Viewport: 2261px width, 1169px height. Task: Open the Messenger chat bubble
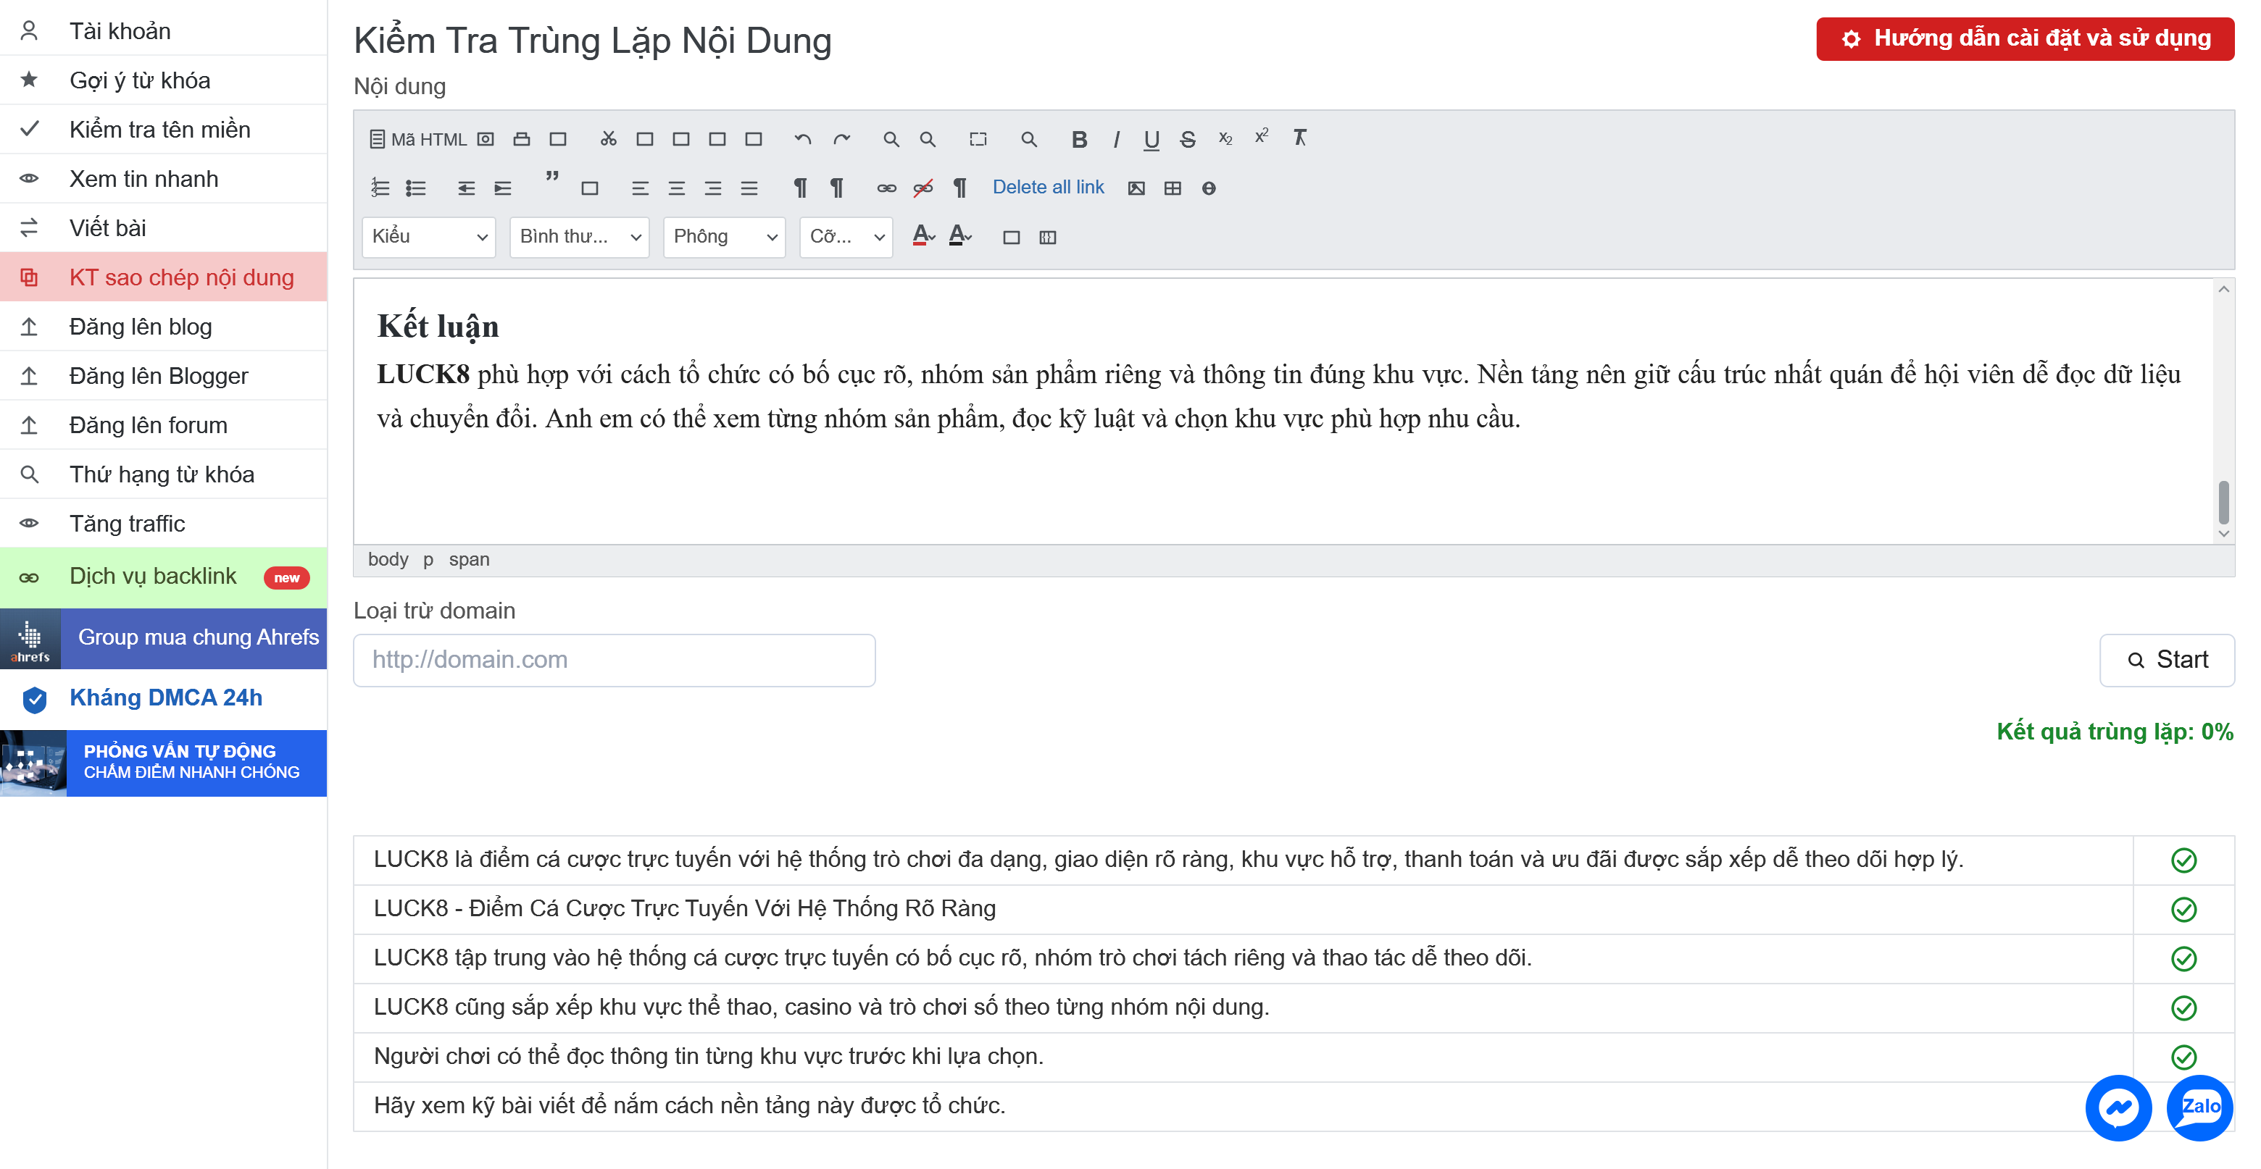(x=2118, y=1107)
